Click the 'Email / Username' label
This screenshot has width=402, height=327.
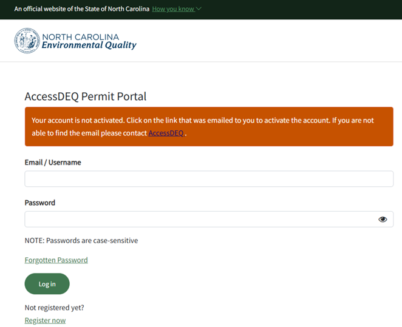coord(53,163)
